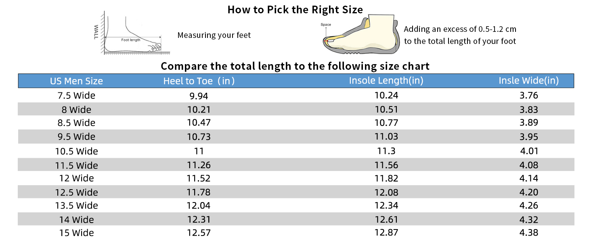Screen dimensions: 591x242
Task: Click the '8 Wide' size row label
Action: (x=76, y=110)
